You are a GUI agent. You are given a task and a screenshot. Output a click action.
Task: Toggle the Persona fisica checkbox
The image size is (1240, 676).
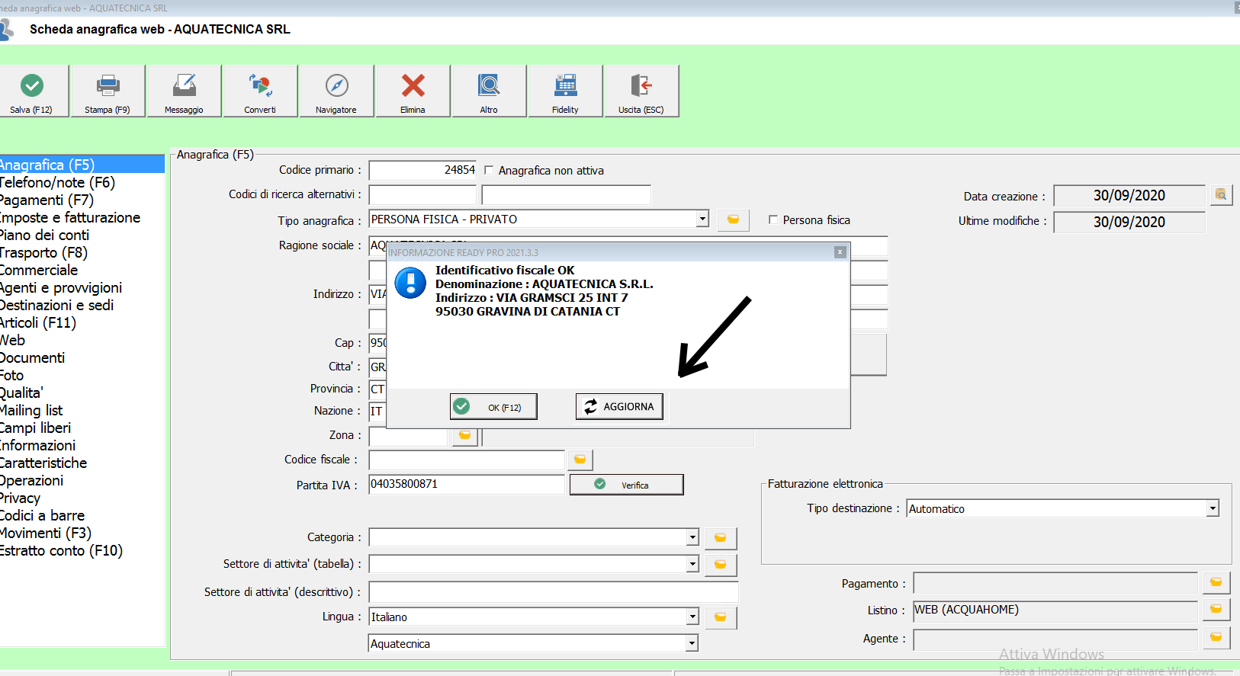[773, 219]
